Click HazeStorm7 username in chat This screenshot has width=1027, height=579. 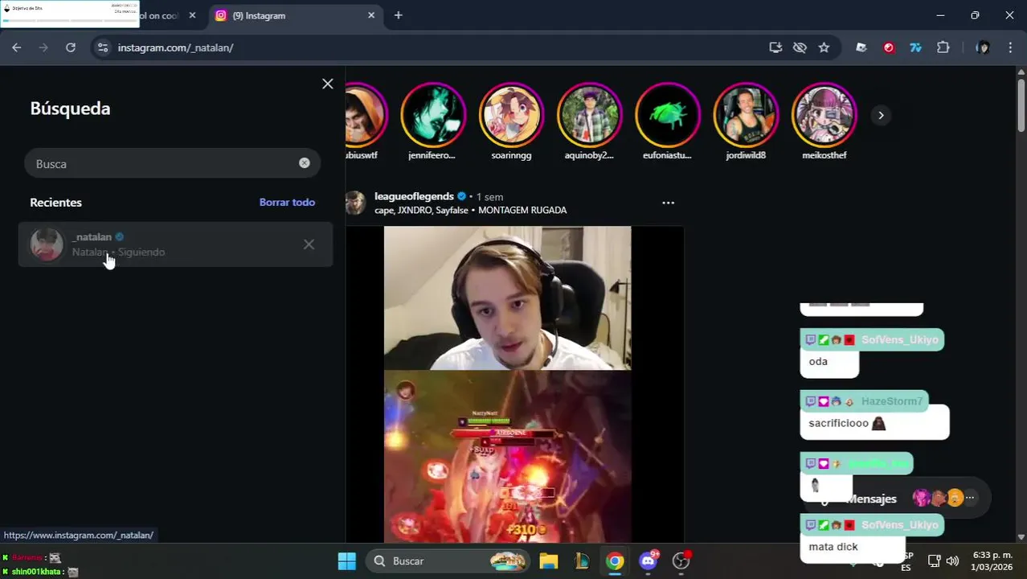(x=892, y=401)
